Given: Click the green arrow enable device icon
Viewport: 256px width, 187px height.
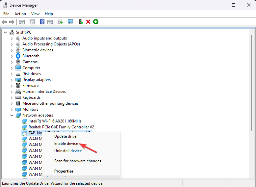Looking at the screenshot, I should (96, 22).
